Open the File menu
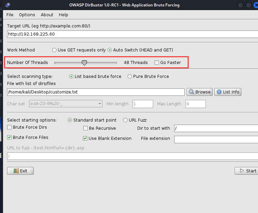This screenshot has width=258, height=213. [10, 15]
